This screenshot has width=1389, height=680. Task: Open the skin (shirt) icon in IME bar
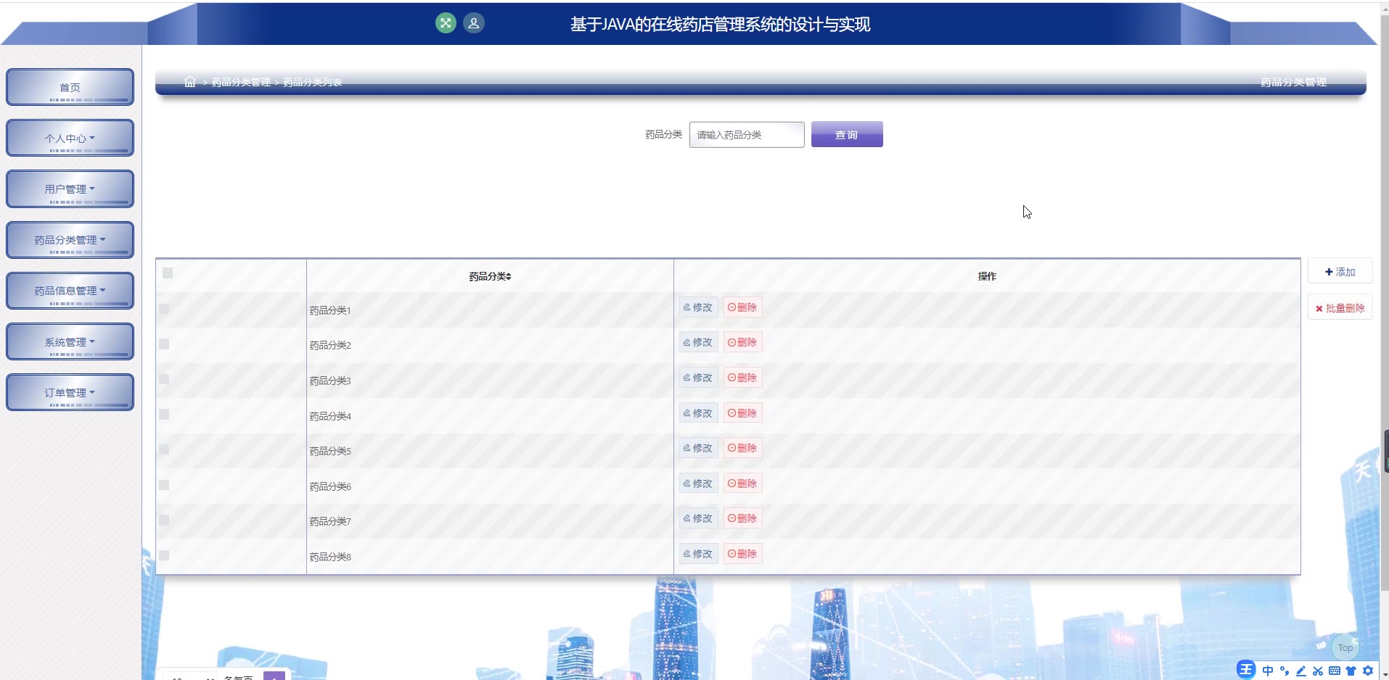click(1351, 671)
